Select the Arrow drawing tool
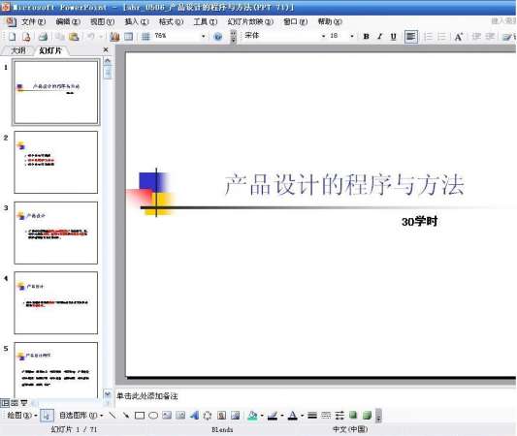The width and height of the screenshot is (517, 436). click(x=126, y=415)
